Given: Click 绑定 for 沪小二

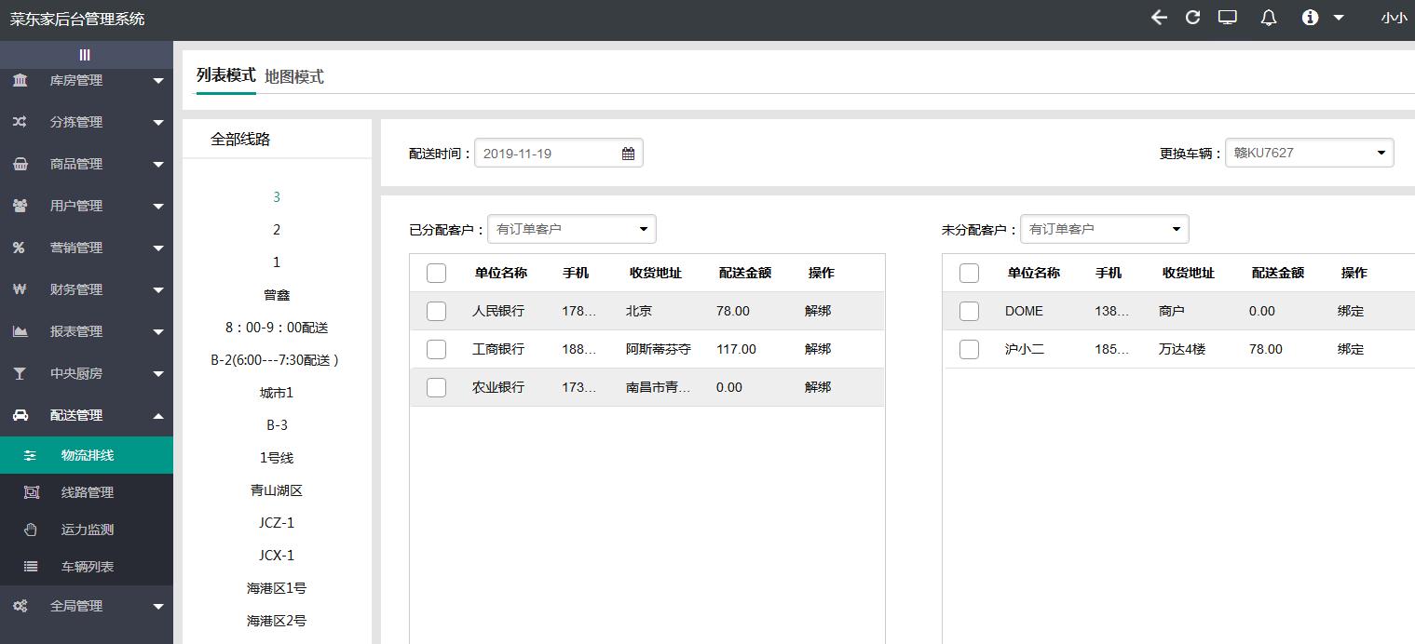Looking at the screenshot, I should coord(1350,349).
